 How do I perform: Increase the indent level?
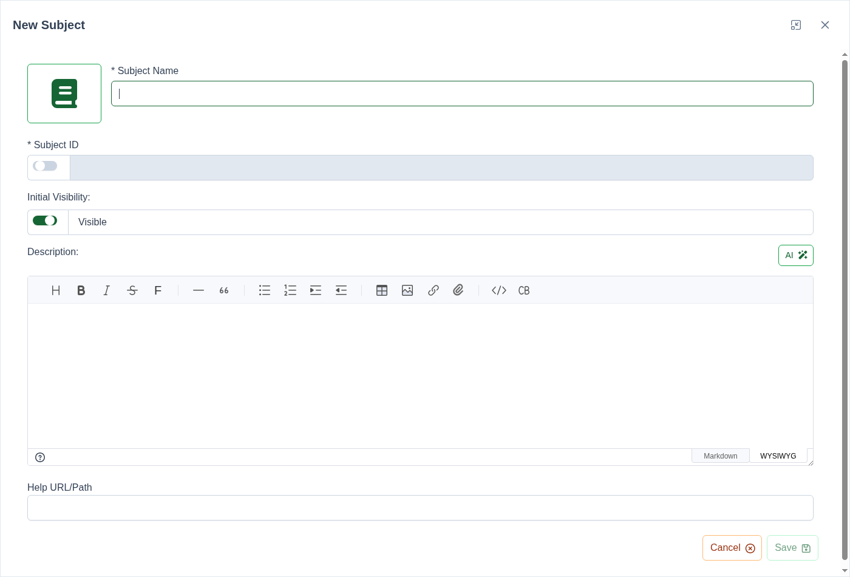pos(316,290)
